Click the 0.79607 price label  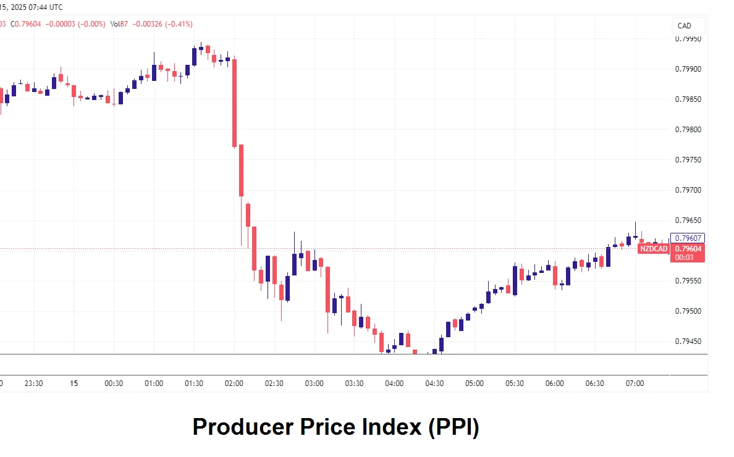pos(688,238)
